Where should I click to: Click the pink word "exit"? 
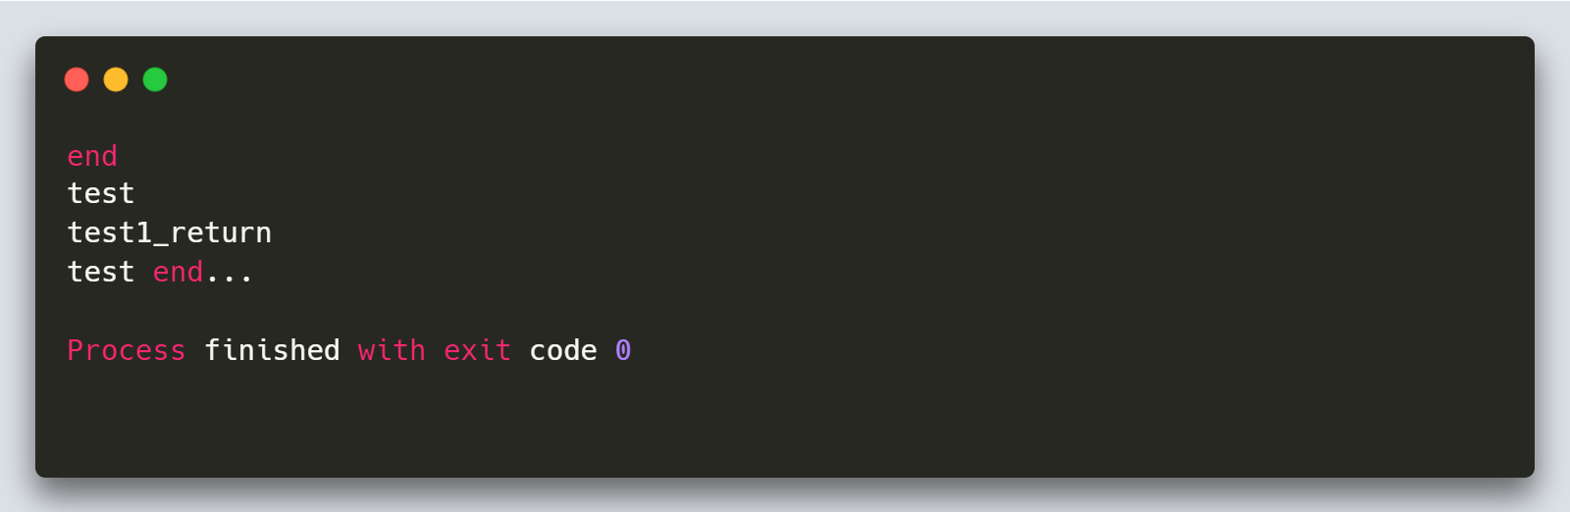477,350
